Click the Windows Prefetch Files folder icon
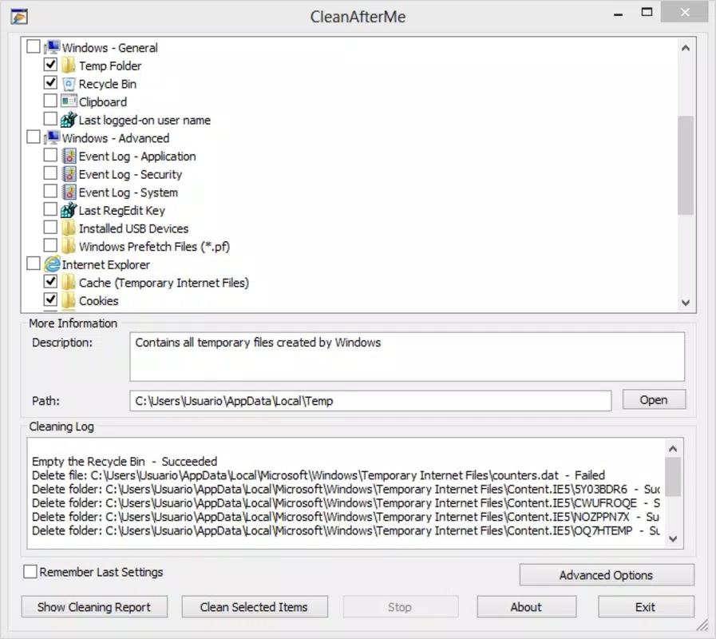 [69, 246]
